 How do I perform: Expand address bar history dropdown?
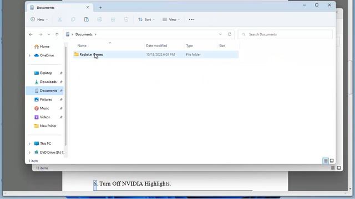220,34
